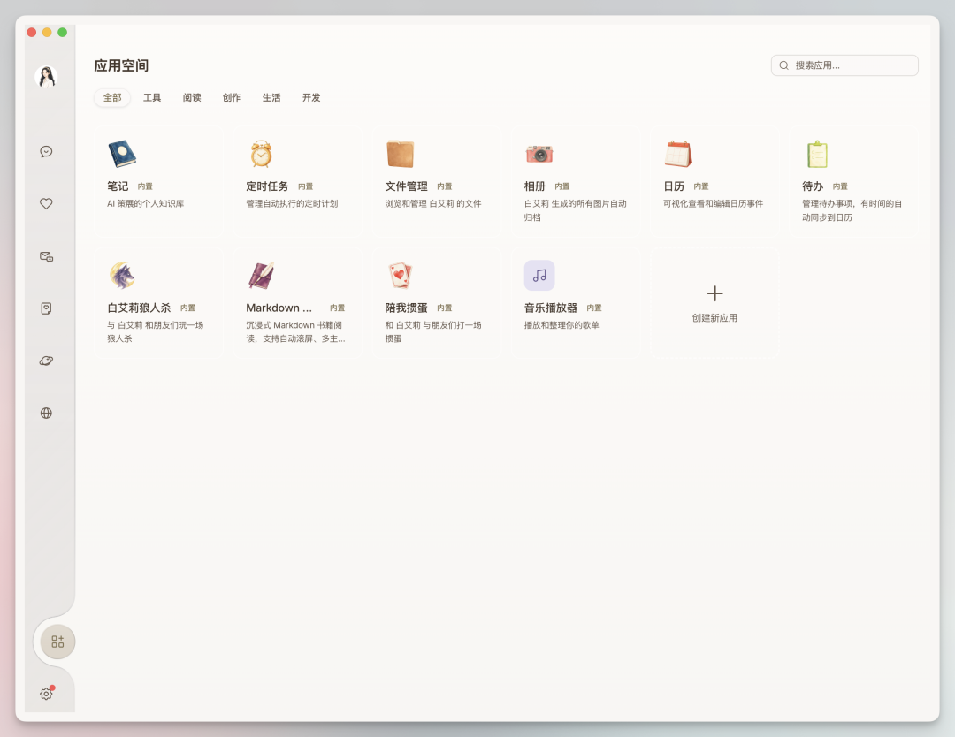Viewport: 955px width, 737px height.
Task: Click the 日历 app title
Action: pos(674,186)
